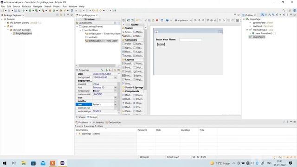Screen dimensions: 297x167
Task: Open the Navigate menu
Action: pos(38,6)
